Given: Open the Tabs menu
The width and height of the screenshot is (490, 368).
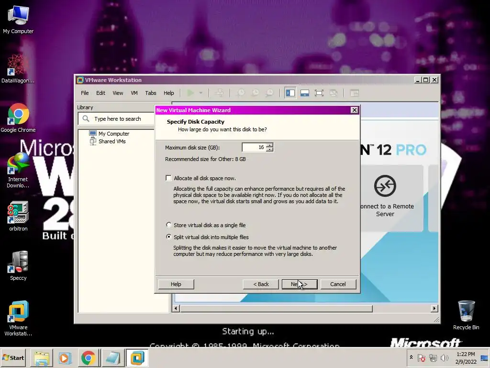Looking at the screenshot, I should click(151, 93).
